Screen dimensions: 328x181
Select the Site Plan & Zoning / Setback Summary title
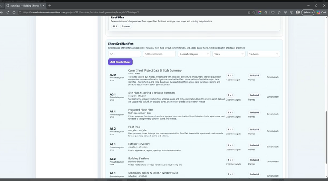[x=152, y=93]
